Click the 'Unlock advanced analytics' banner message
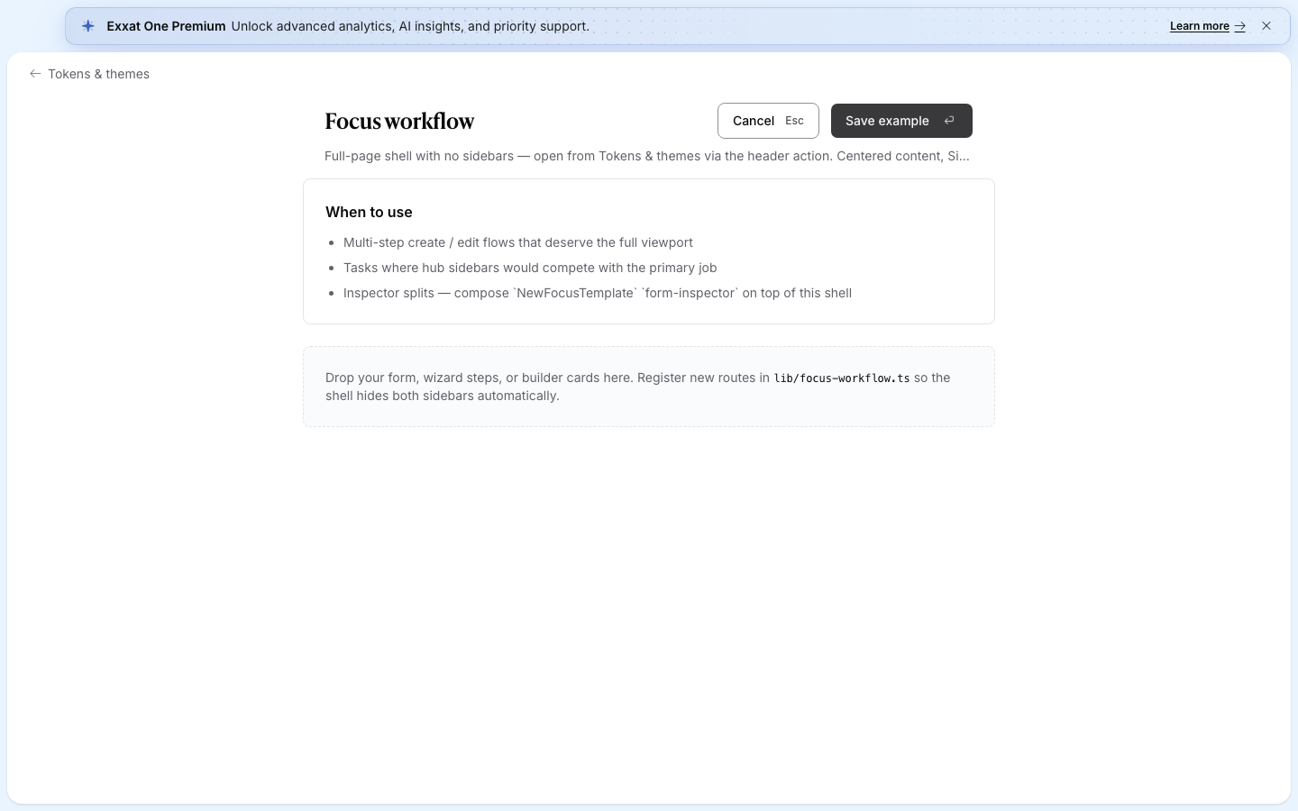1298x811 pixels. (410, 26)
